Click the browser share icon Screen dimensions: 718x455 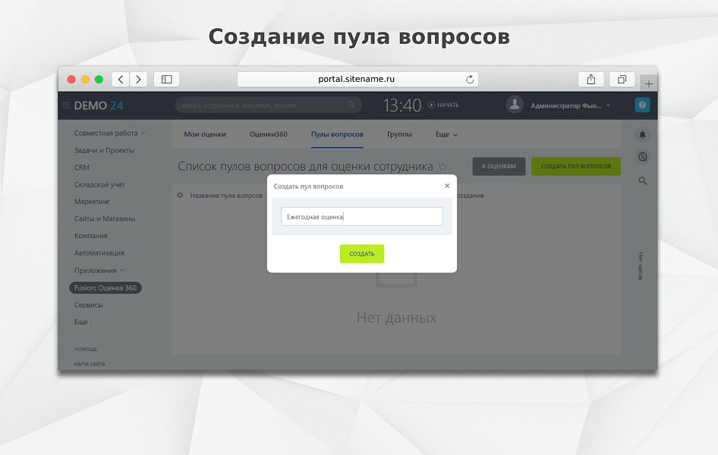[x=590, y=79]
